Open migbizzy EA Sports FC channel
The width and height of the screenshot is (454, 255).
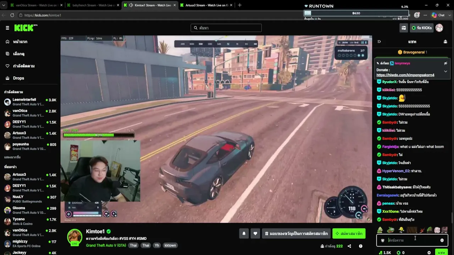point(30,244)
